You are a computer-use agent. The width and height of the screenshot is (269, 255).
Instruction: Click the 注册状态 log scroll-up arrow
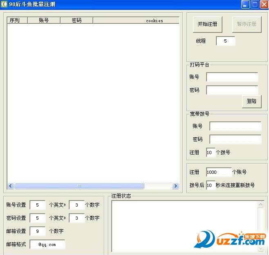pos(261,205)
